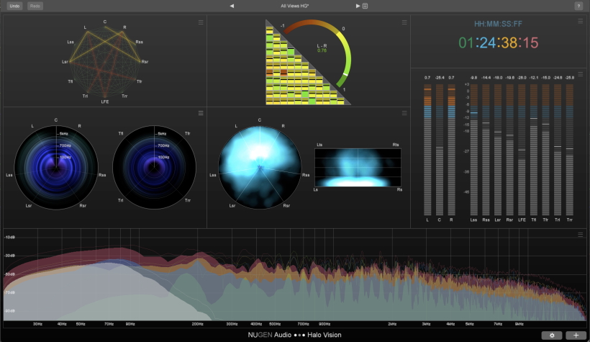This screenshot has width=590, height=342.
Task: Click the LFE channel level meter
Action: 522,151
